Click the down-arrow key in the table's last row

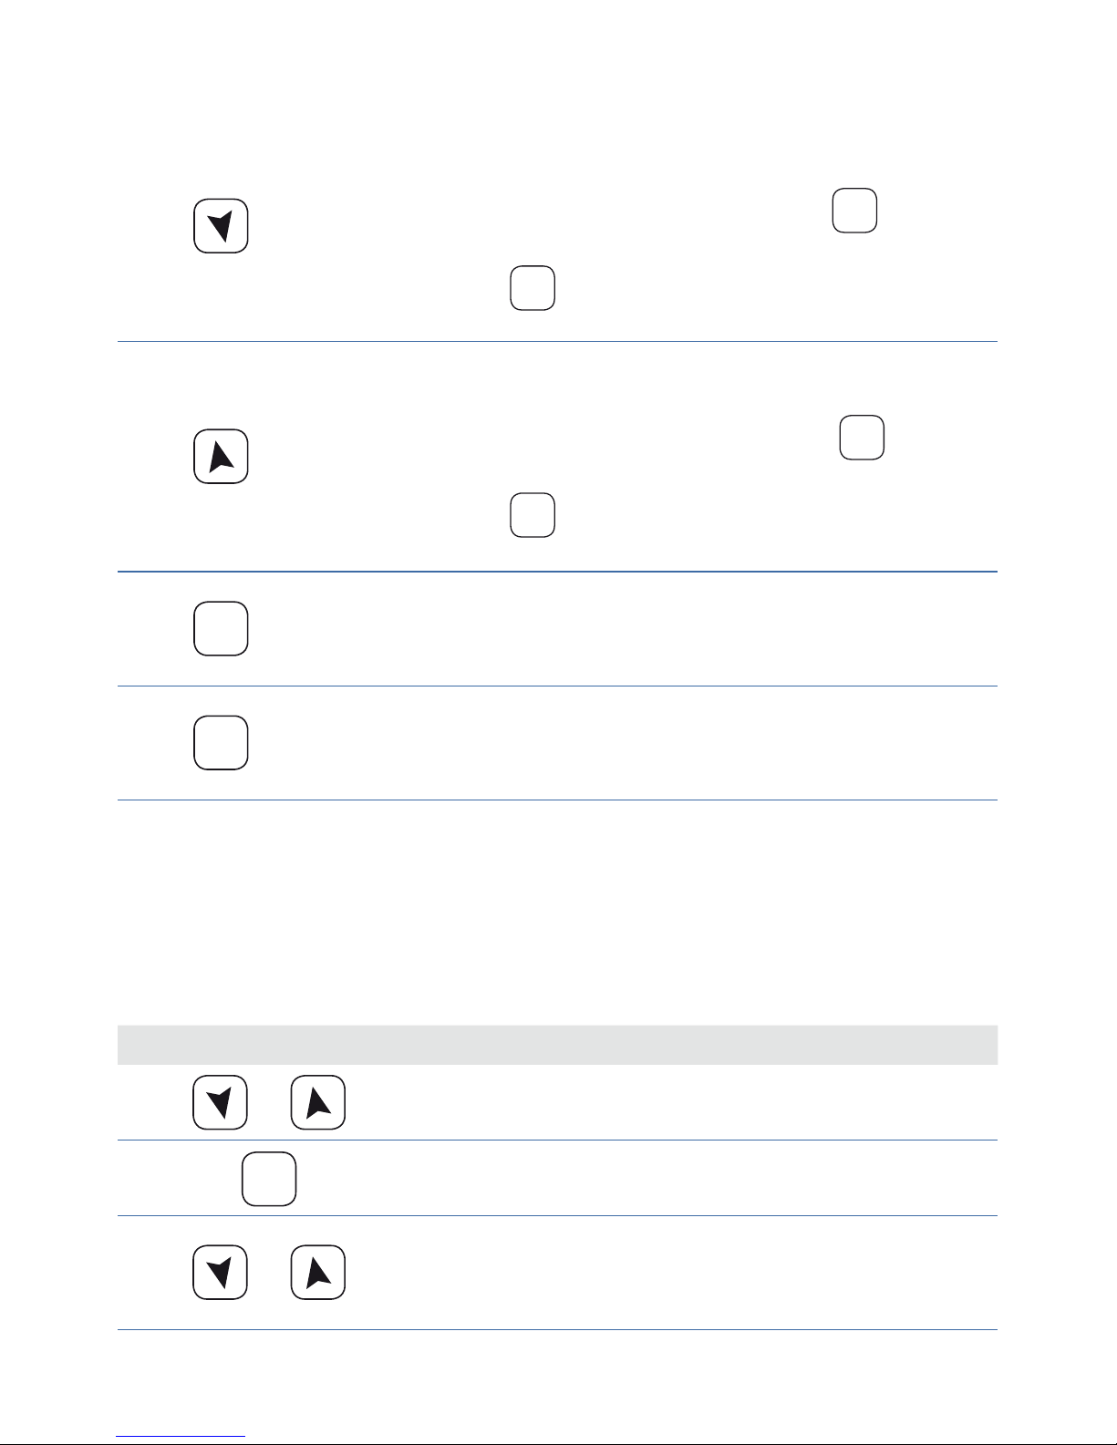pyautogui.click(x=221, y=1272)
